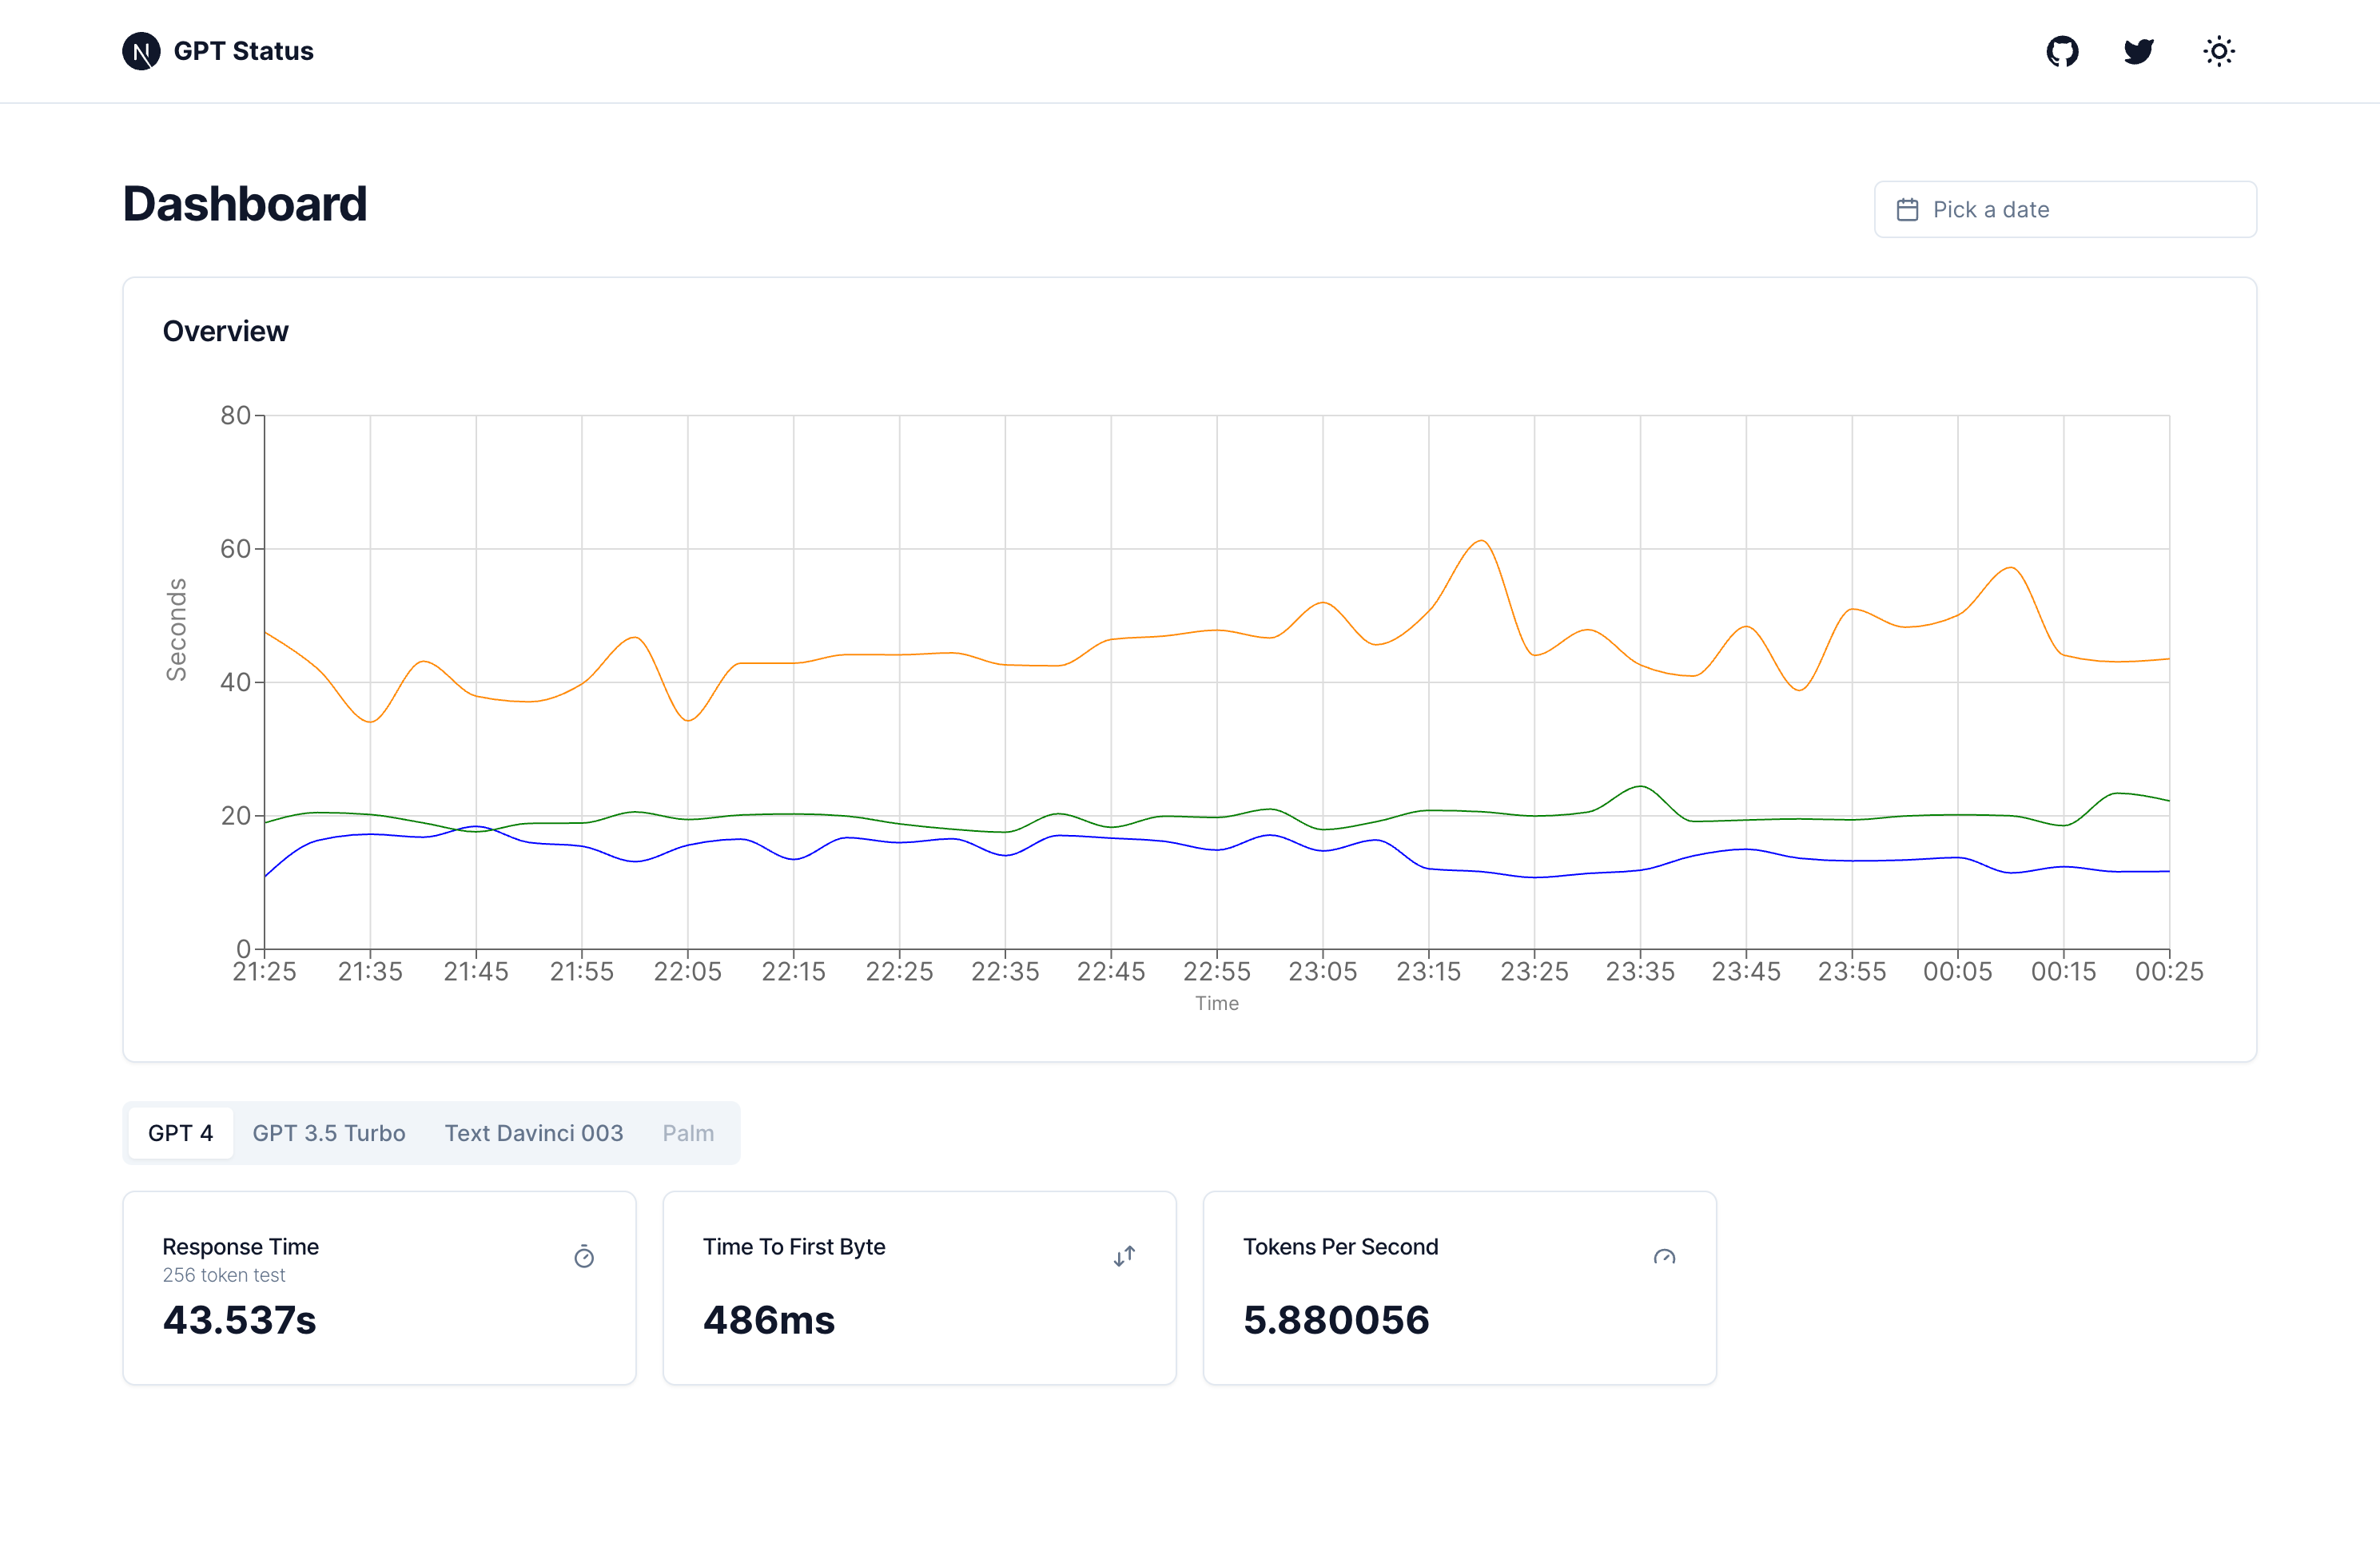The height and width of the screenshot is (1547, 2380).
Task: Switch to the Text Davinci 003 tab
Action: [533, 1133]
